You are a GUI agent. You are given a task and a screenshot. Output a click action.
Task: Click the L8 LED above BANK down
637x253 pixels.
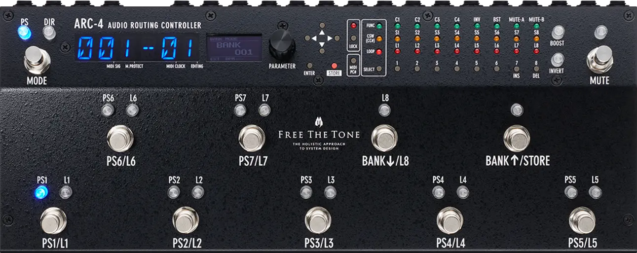[x=384, y=110]
